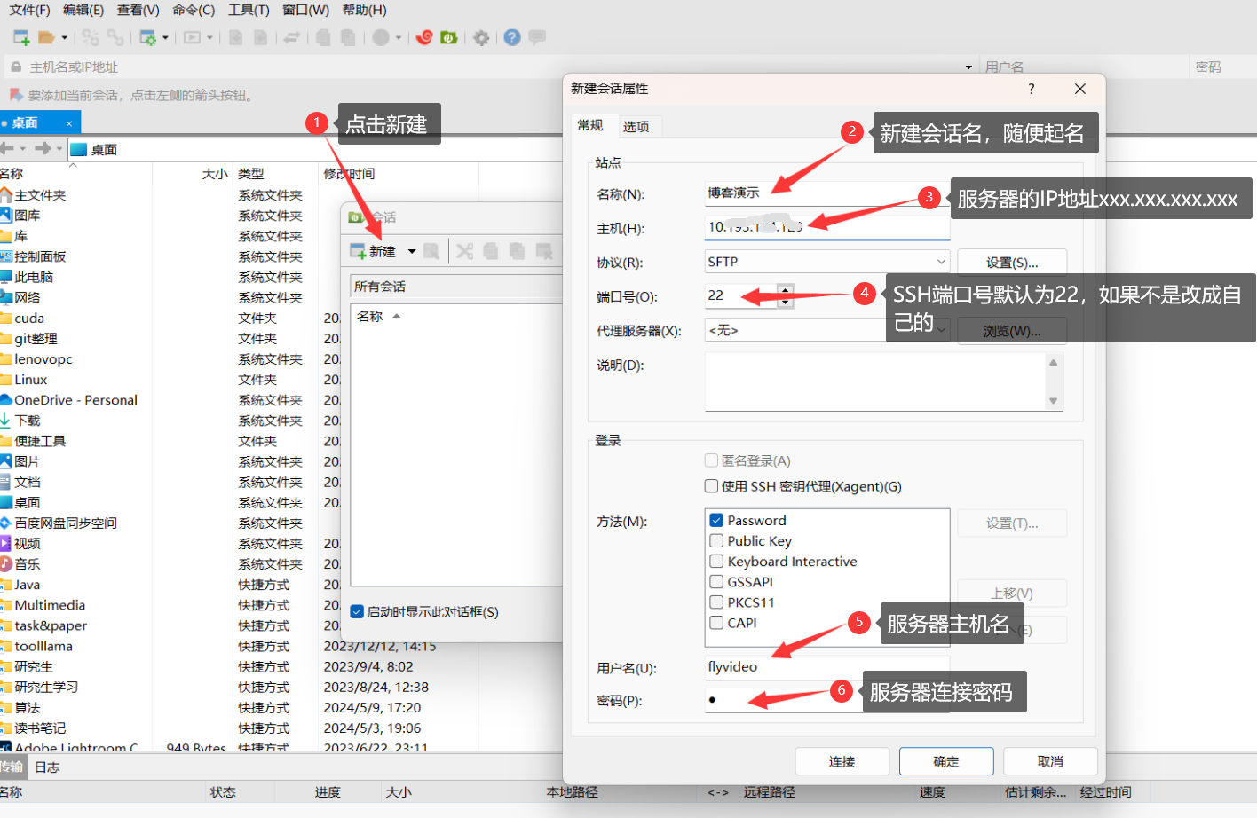1257x818 pixels.
Task: Open the host address history dropdown arrow
Action: click(968, 67)
